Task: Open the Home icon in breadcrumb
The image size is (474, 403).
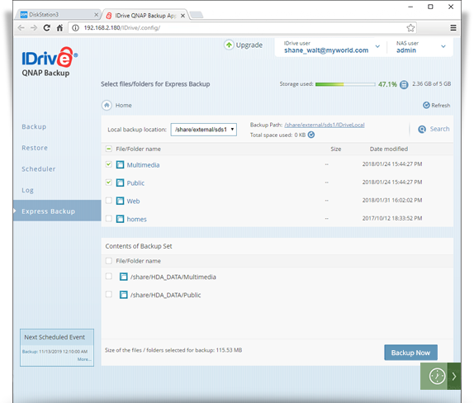Action: [107, 105]
